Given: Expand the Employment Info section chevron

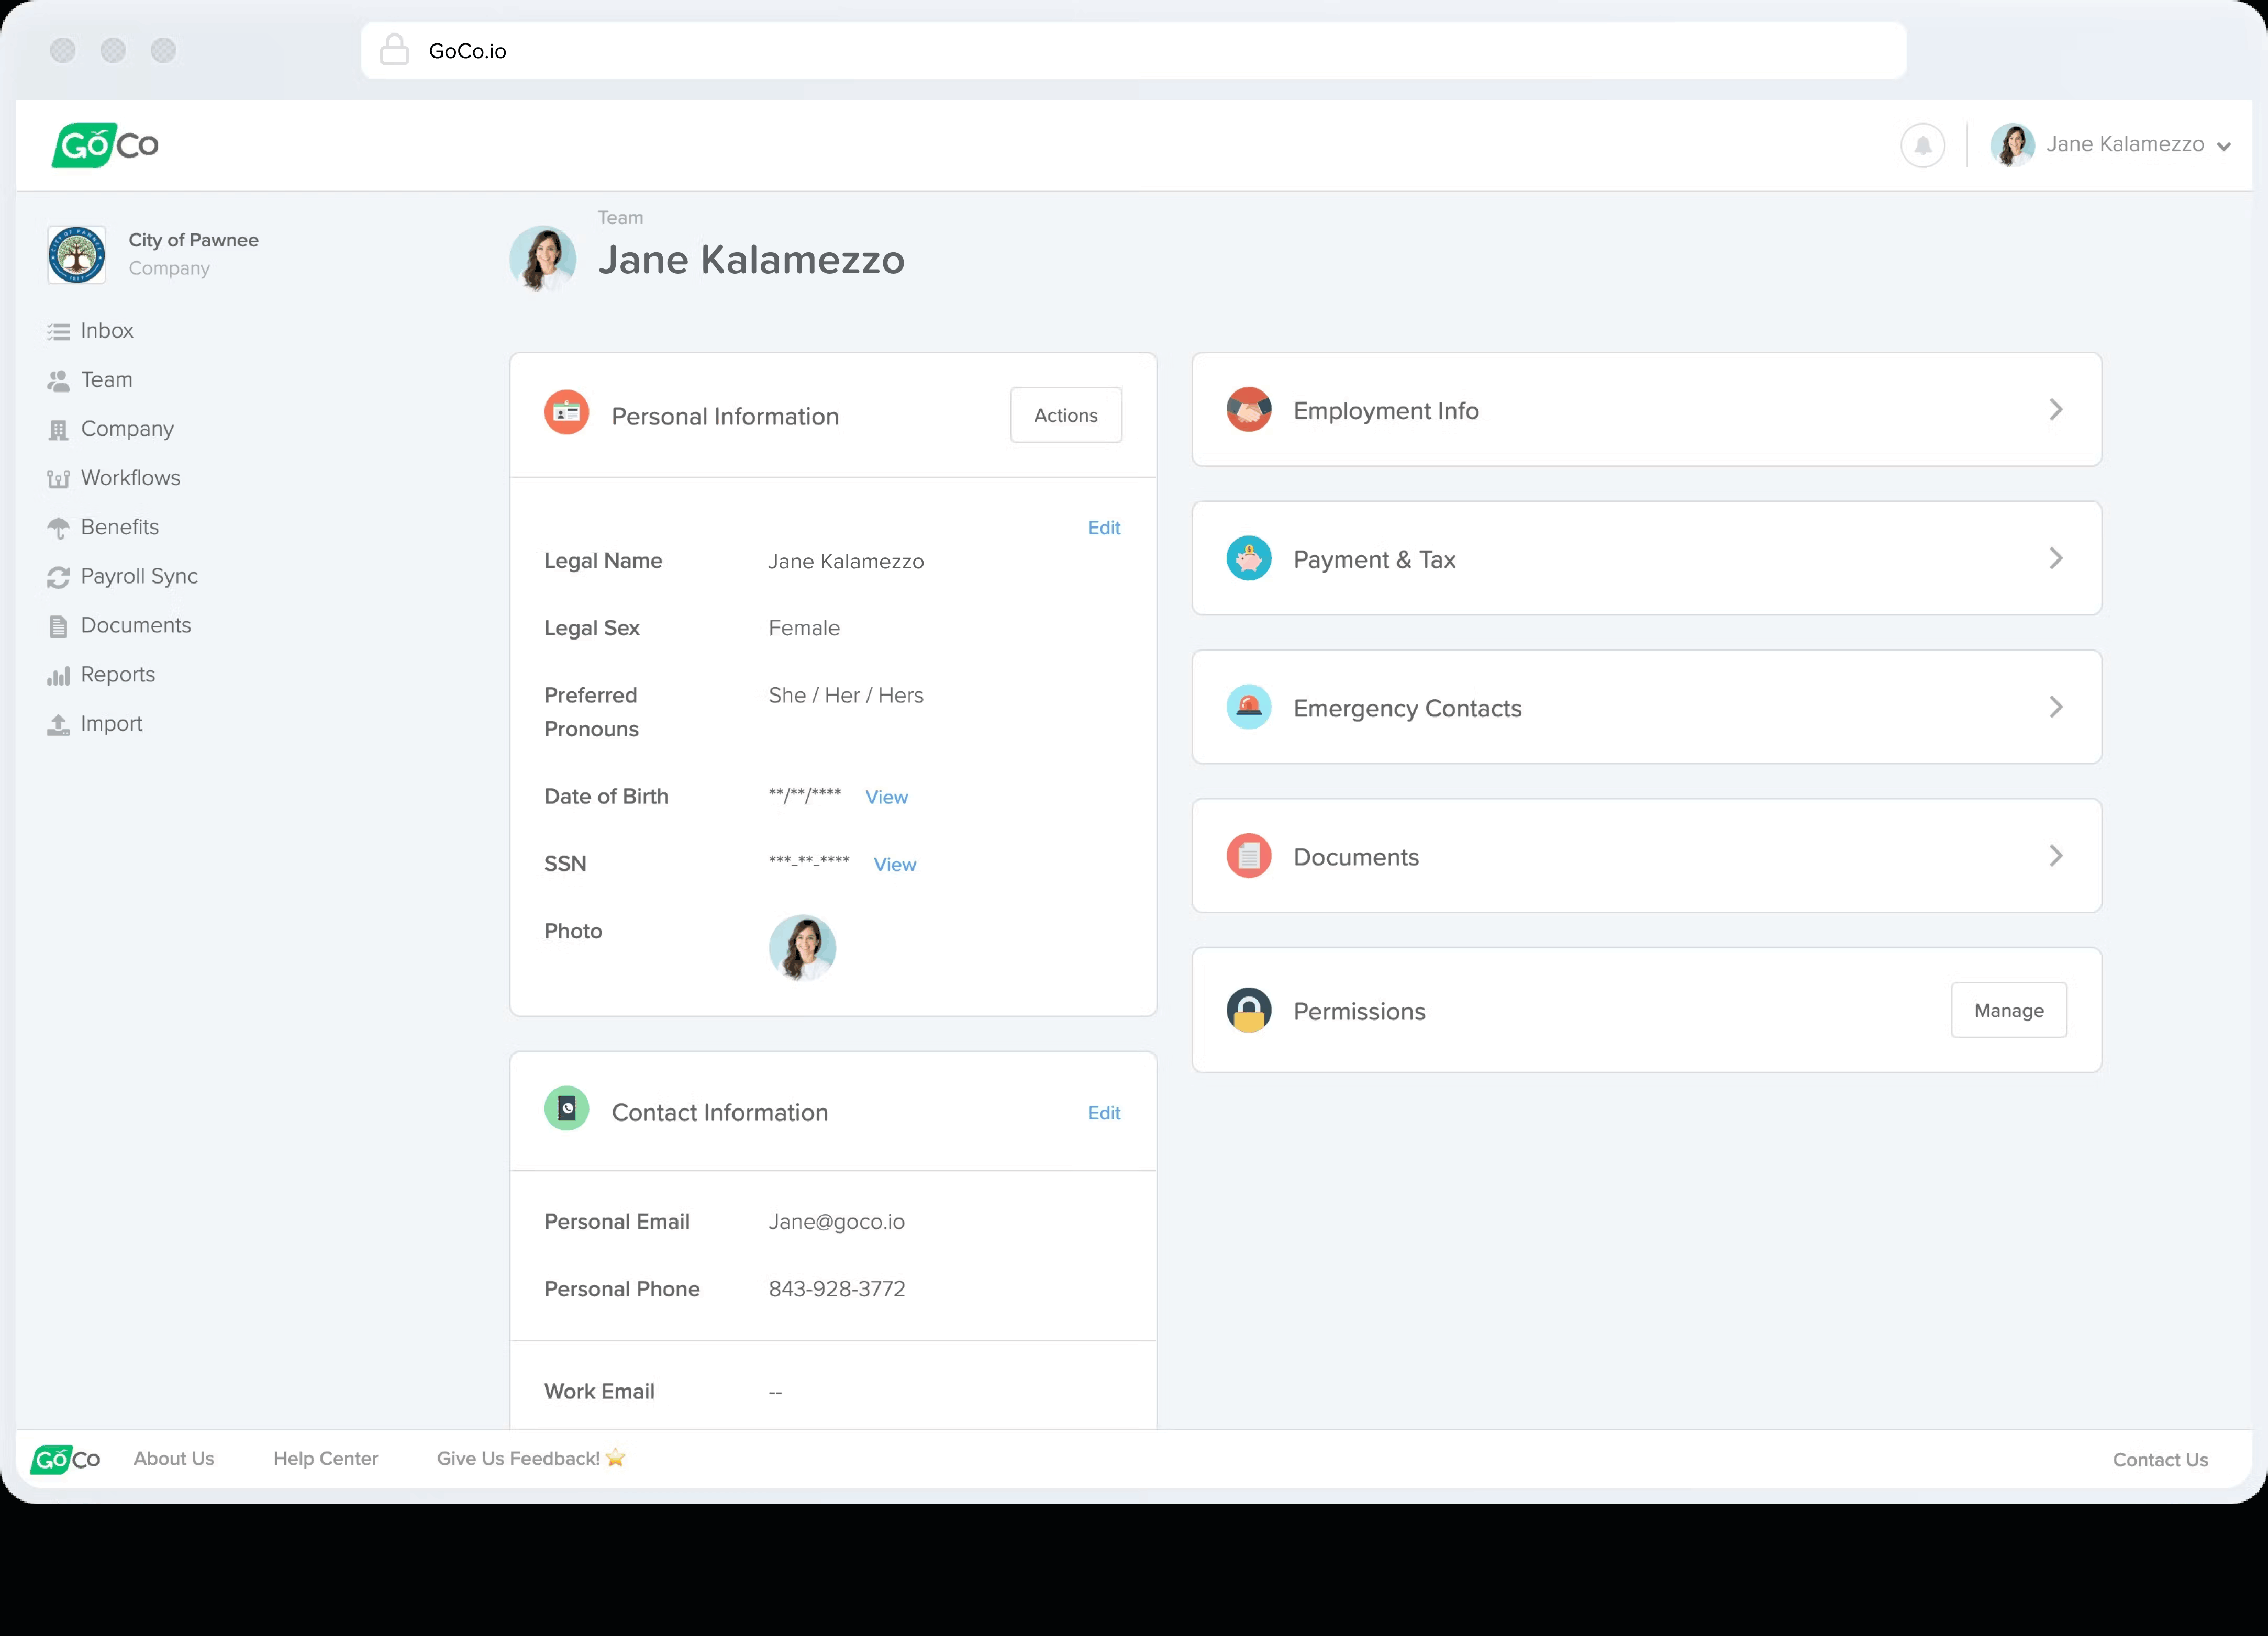Looking at the screenshot, I should tap(2055, 410).
